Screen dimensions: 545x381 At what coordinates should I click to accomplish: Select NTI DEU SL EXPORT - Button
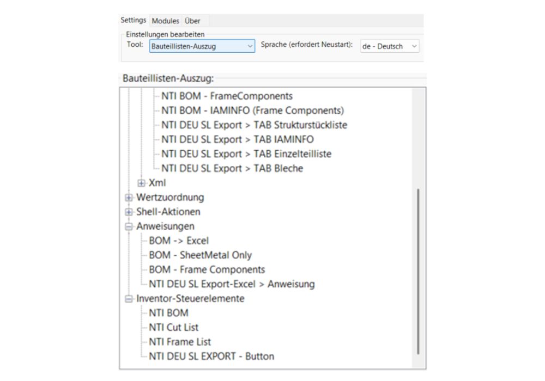point(211,357)
